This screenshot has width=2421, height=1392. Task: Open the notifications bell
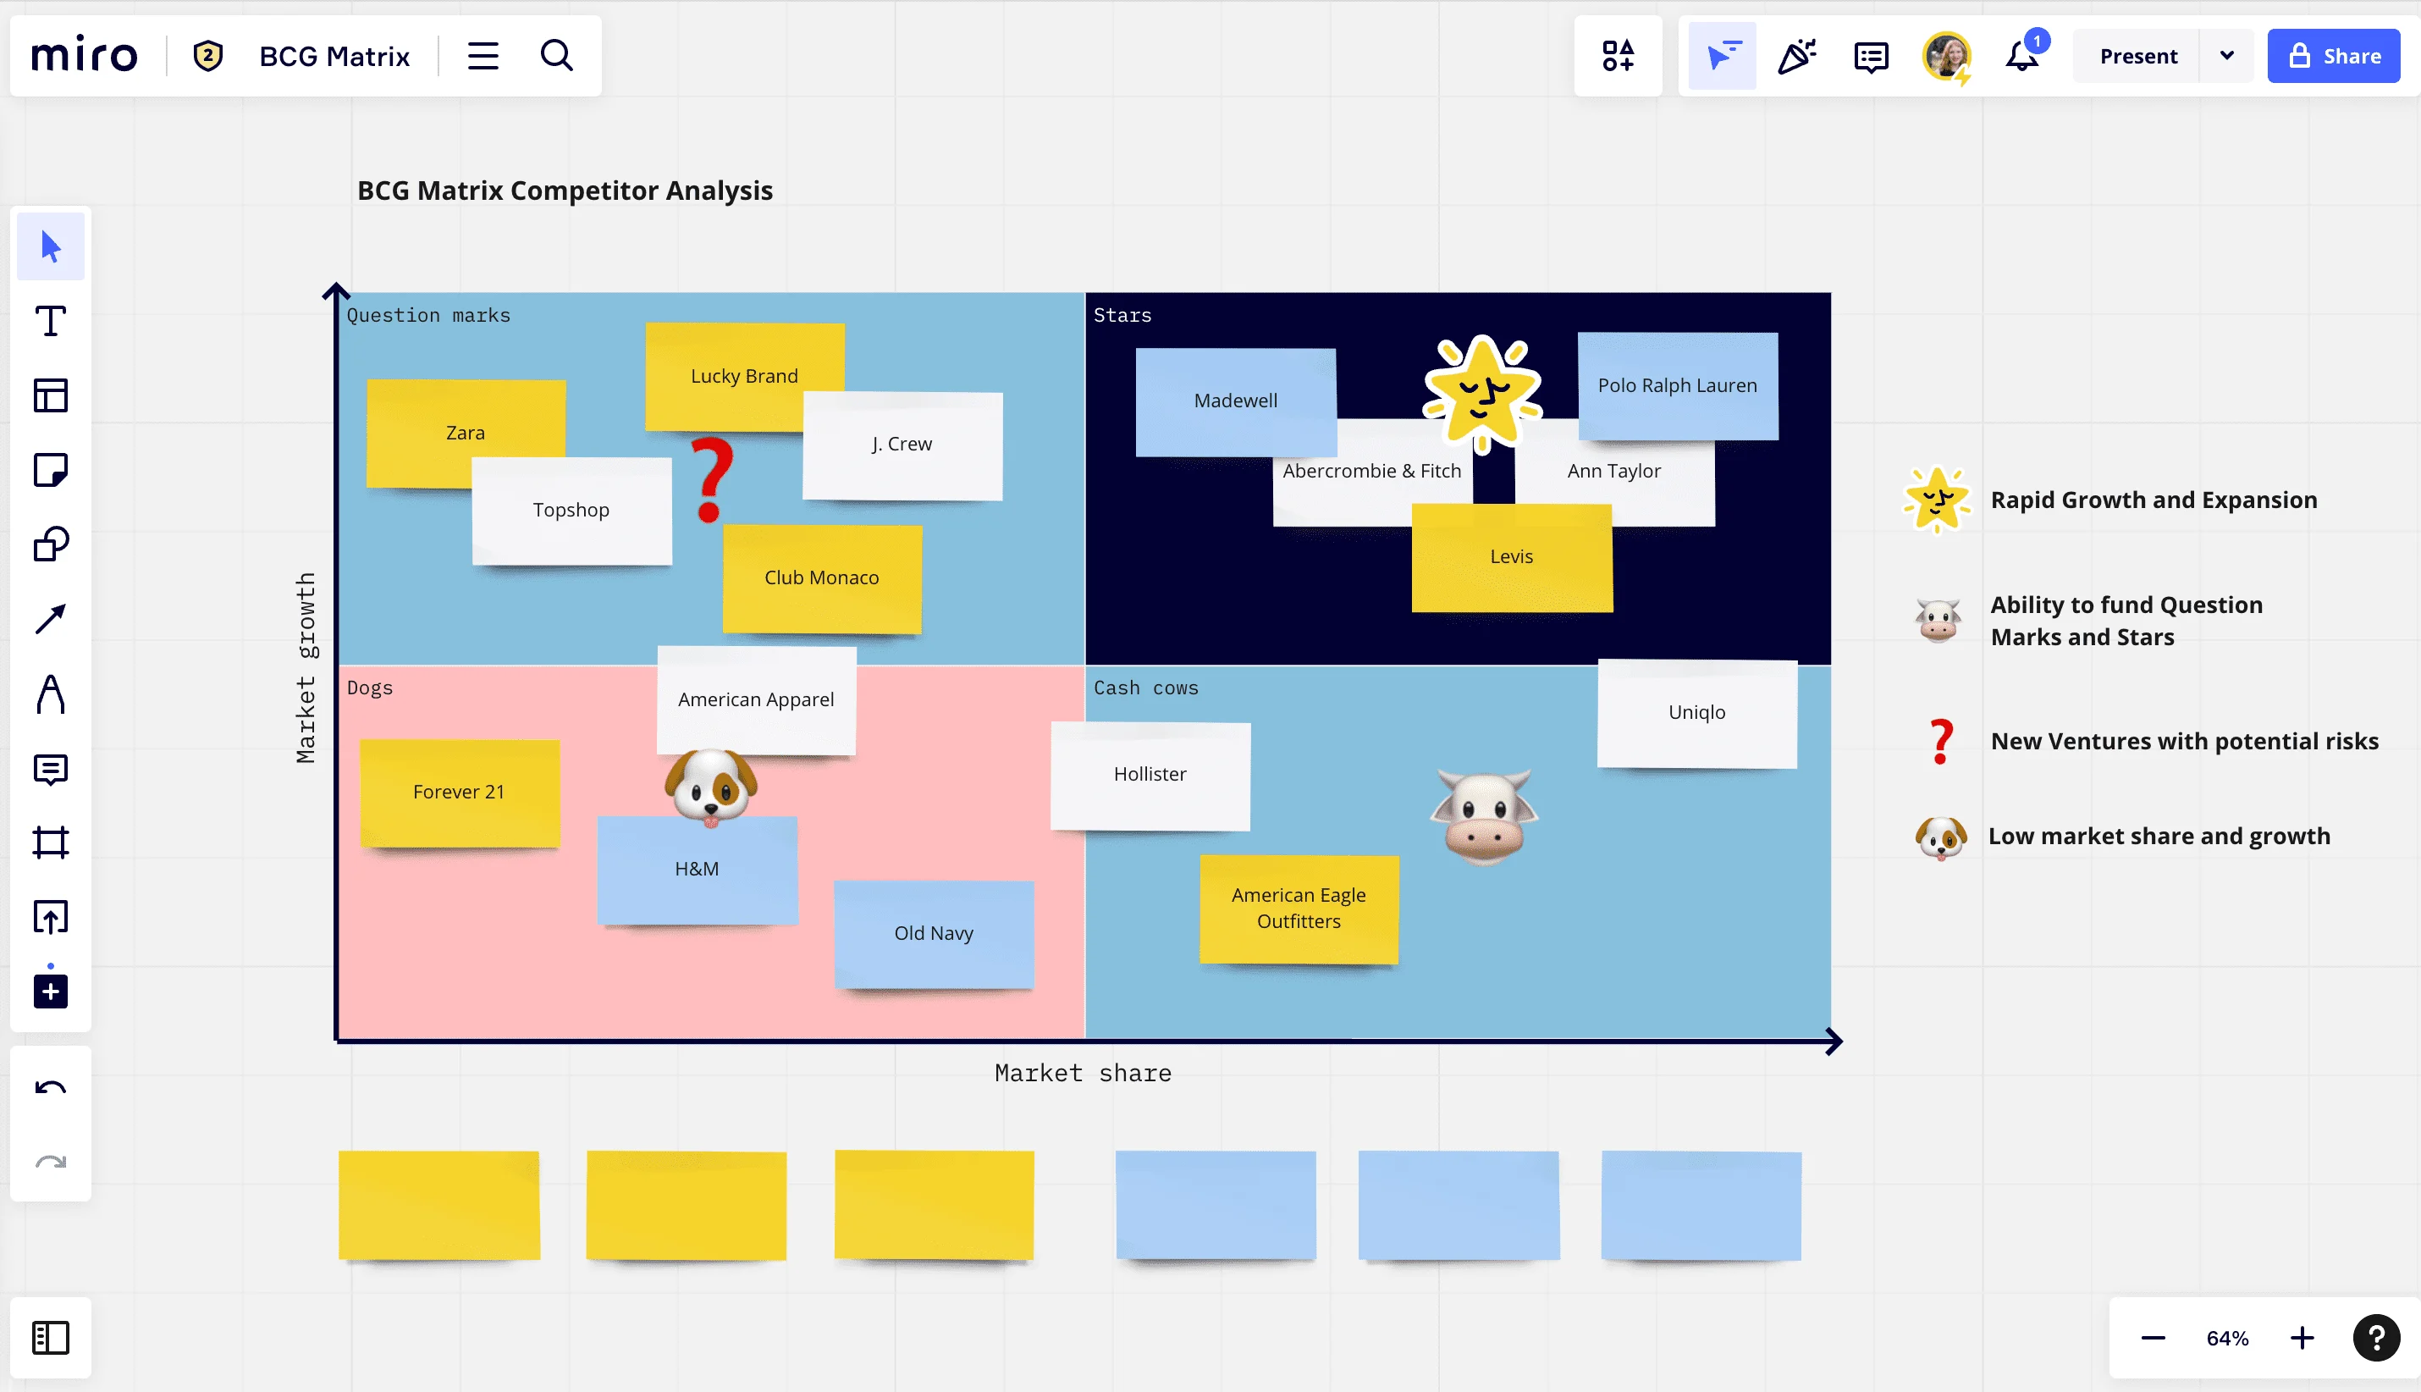tap(2021, 57)
